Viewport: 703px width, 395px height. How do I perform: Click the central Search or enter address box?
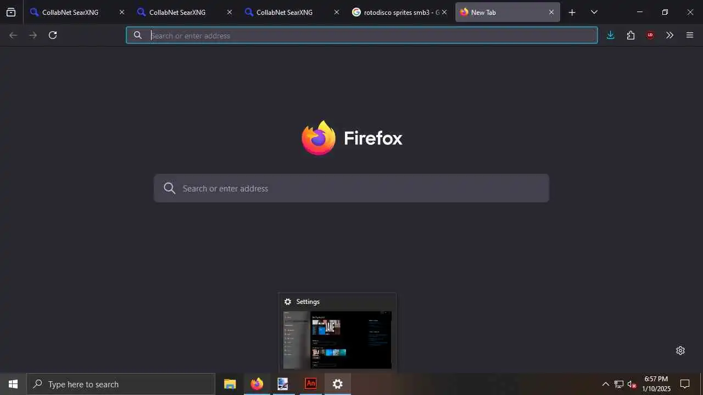tap(351, 188)
